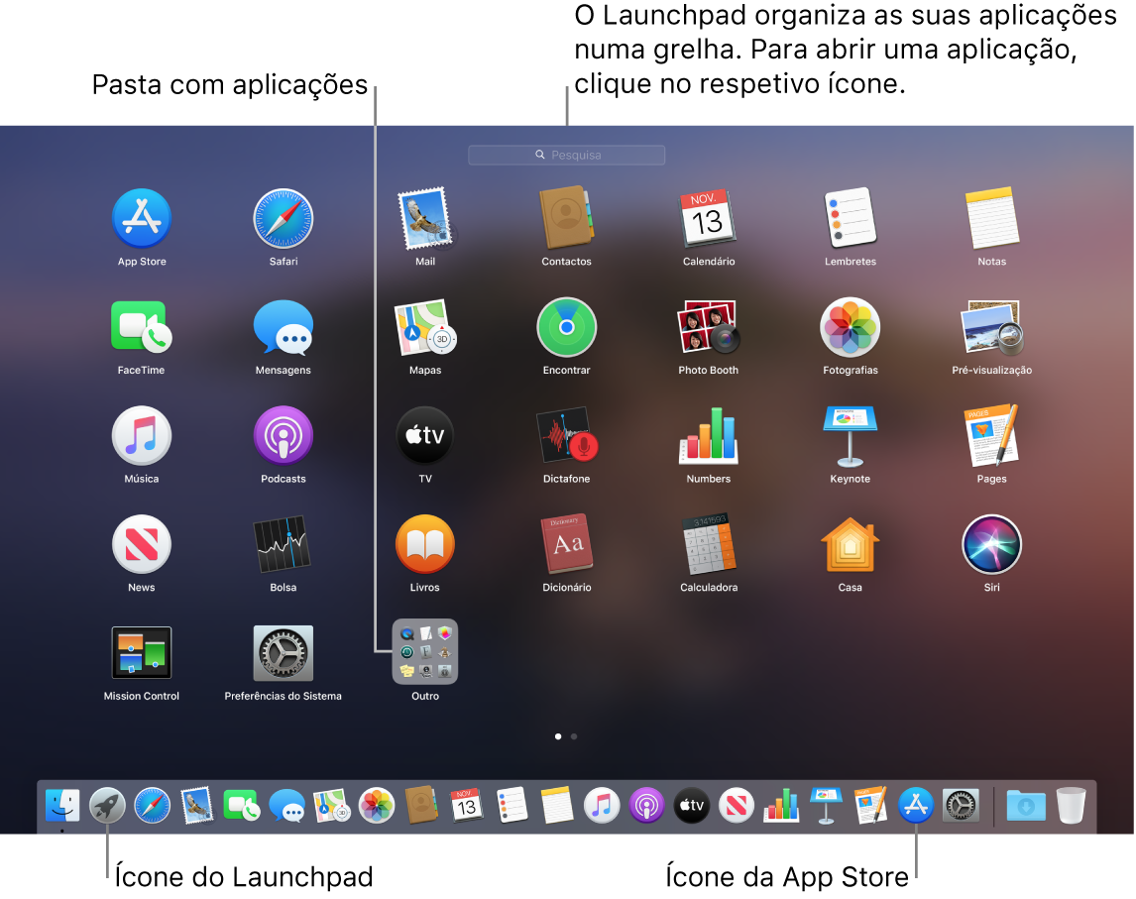Launch the Calculadora
Screen dimensions: 1136x899
(x=708, y=544)
